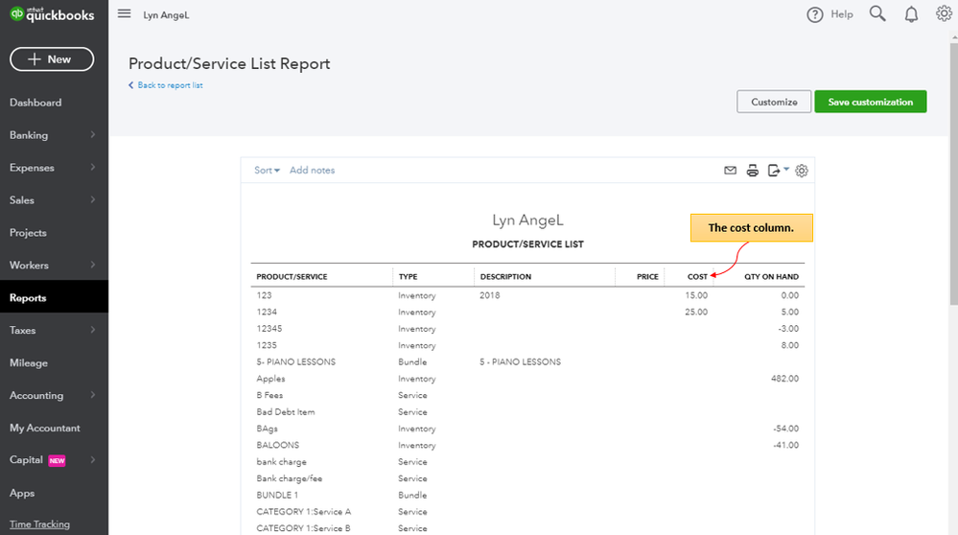This screenshot has width=958, height=535.
Task: Open My Accountant in sidebar
Action: click(45, 429)
